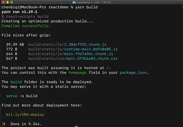Click 'You may serve it with a static server:'
This screenshot has width=183, height=127.
click(44, 86)
